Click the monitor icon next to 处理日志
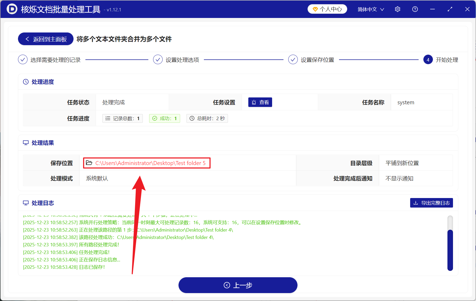 25,203
